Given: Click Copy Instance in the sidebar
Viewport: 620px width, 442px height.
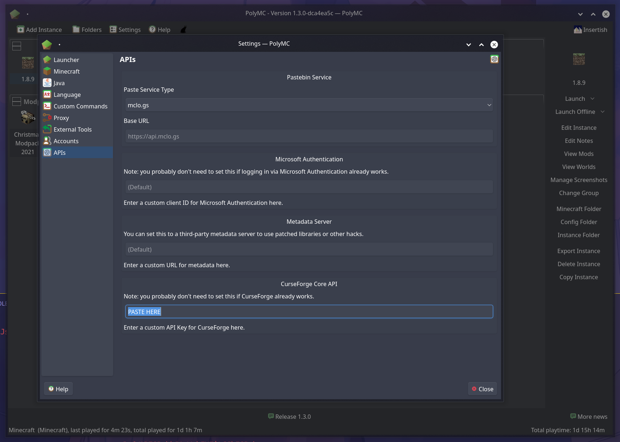Looking at the screenshot, I should point(579,277).
